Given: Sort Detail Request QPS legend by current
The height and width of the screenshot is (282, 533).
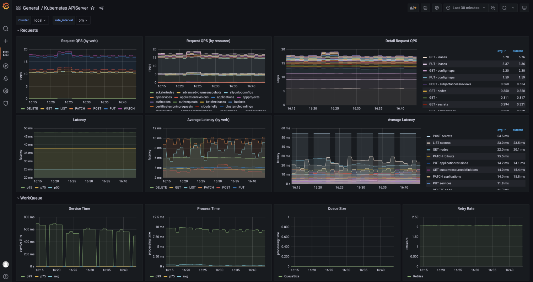Looking at the screenshot, I should point(517,51).
